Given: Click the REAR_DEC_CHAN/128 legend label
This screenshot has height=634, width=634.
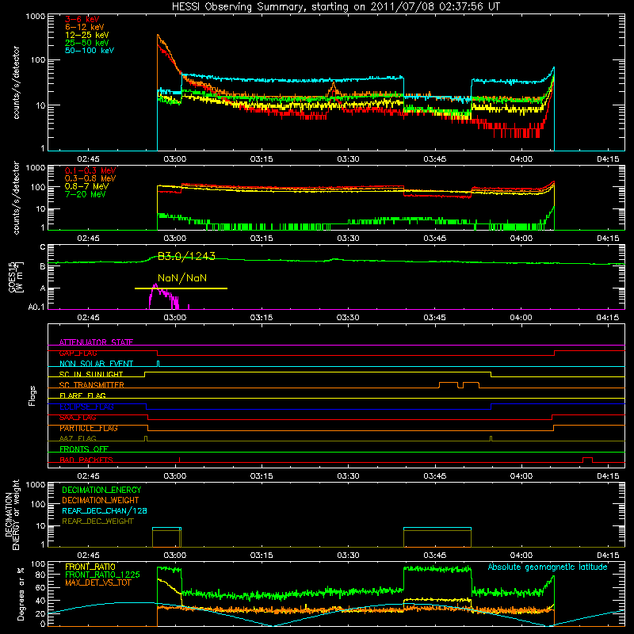Looking at the screenshot, I should [x=105, y=510].
